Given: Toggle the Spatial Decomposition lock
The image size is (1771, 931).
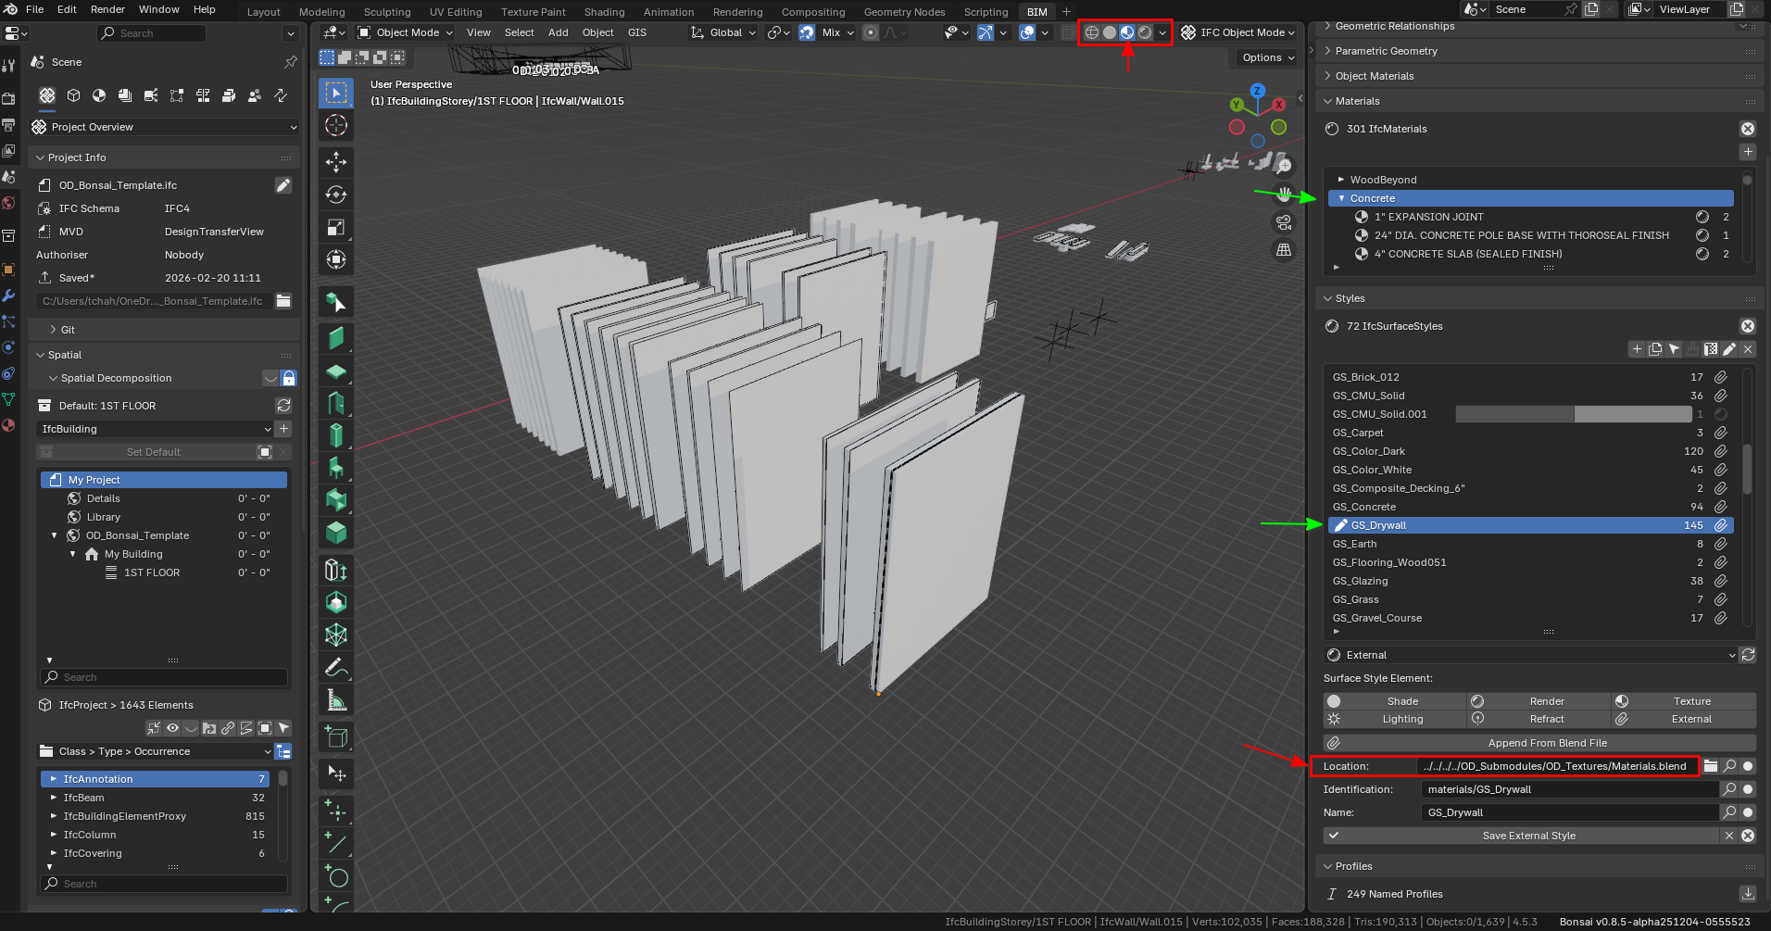Looking at the screenshot, I should (289, 378).
